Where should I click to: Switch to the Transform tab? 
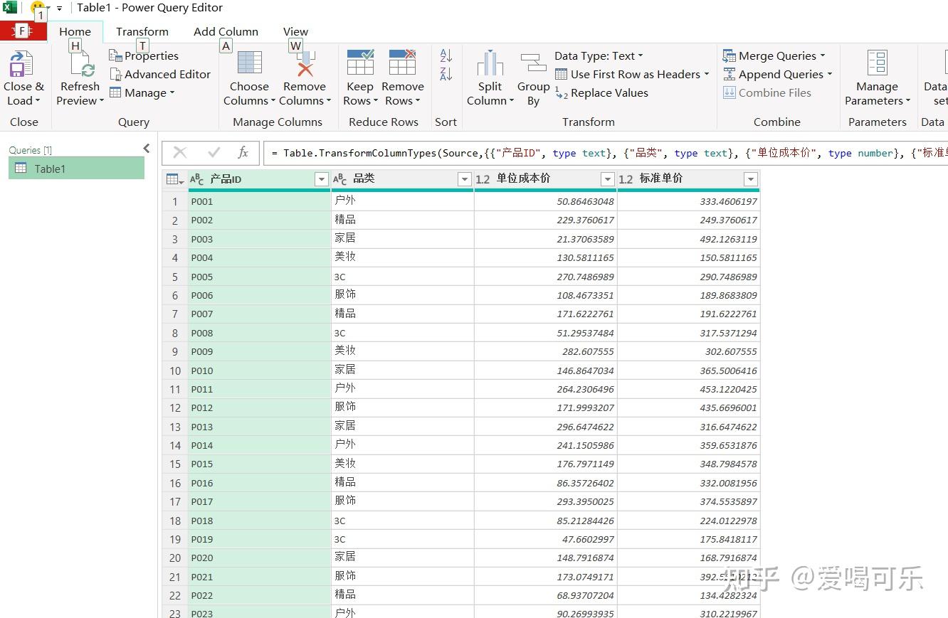142,31
